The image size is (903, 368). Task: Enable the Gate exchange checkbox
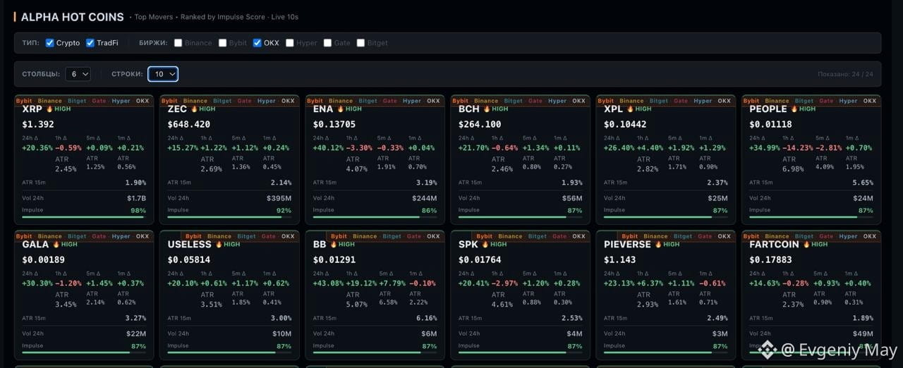[327, 43]
